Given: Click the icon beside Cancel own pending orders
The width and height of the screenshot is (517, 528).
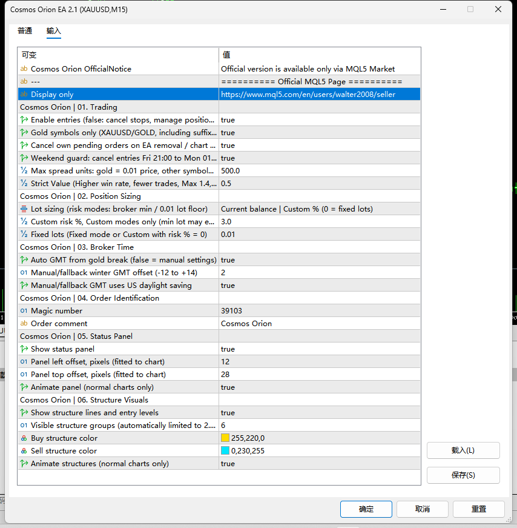Looking at the screenshot, I should pos(24,145).
